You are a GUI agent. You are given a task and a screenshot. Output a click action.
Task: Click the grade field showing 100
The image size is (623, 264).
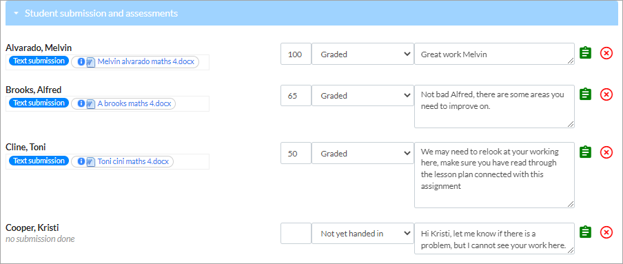click(x=296, y=54)
